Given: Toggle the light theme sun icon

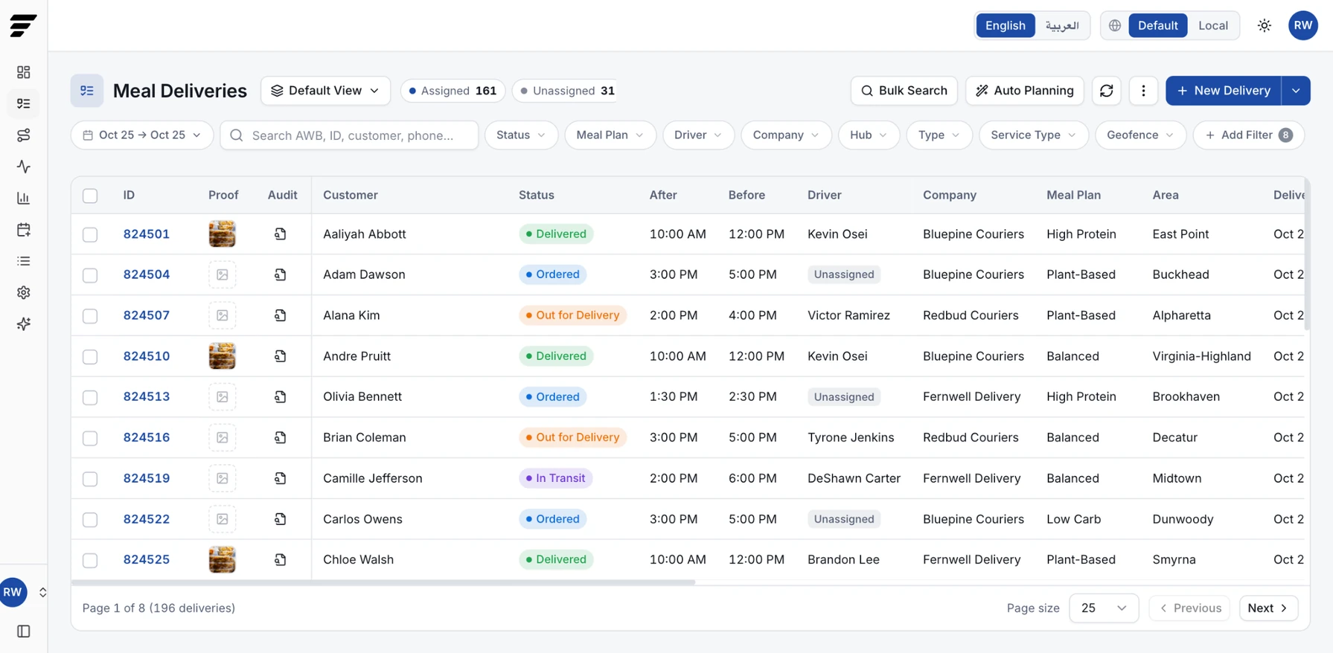Looking at the screenshot, I should [1265, 25].
